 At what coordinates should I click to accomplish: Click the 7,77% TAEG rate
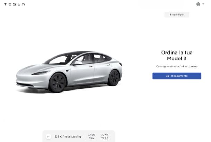(105, 136)
